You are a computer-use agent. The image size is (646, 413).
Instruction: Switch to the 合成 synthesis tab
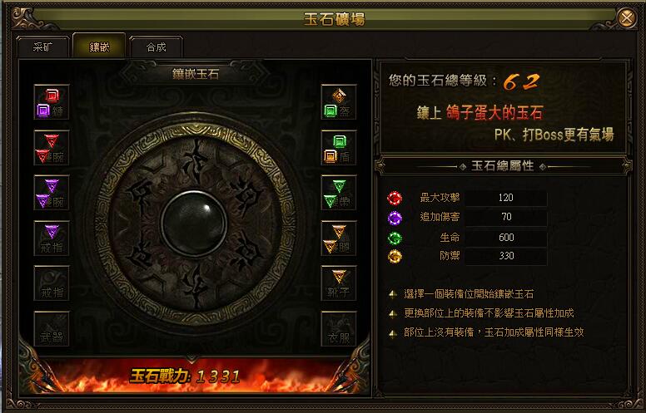click(x=157, y=47)
